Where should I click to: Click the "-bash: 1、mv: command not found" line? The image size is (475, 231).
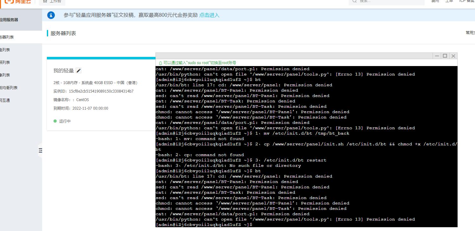coord(200,139)
